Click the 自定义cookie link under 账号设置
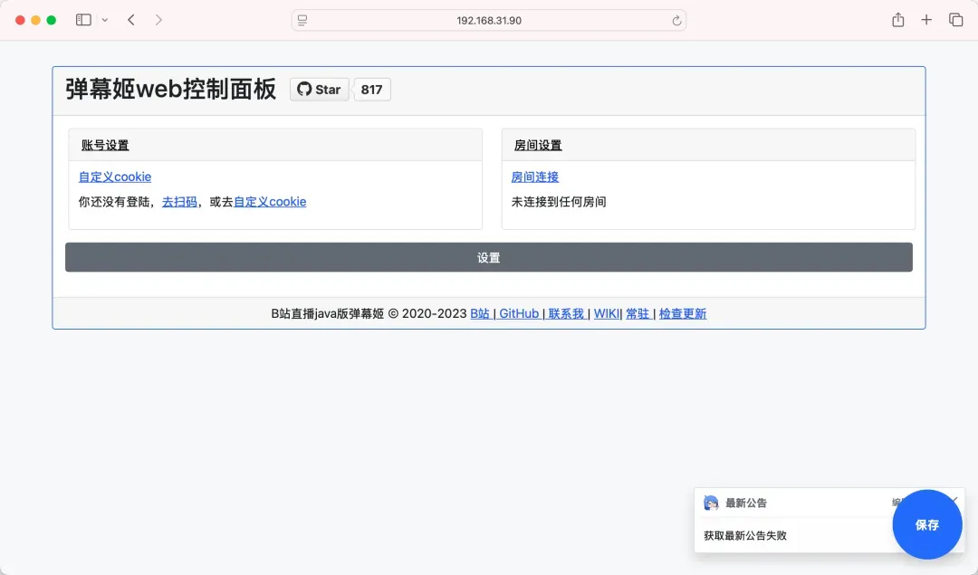This screenshot has width=978, height=575. click(115, 177)
